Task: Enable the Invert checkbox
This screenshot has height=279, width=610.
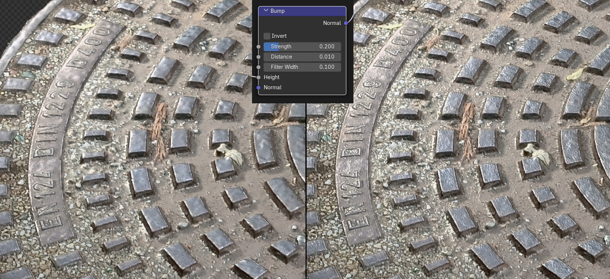Action: click(x=267, y=36)
